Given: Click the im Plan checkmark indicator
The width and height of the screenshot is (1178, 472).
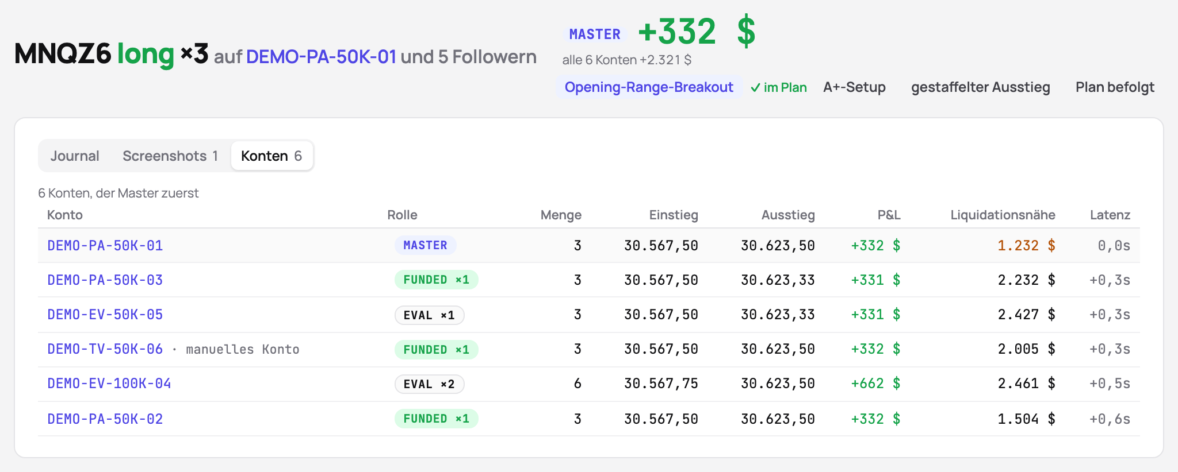Looking at the screenshot, I should (x=779, y=87).
